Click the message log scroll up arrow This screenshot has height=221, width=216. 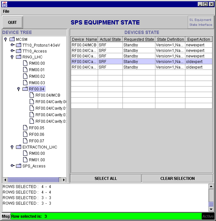pyautogui.click(x=211, y=186)
